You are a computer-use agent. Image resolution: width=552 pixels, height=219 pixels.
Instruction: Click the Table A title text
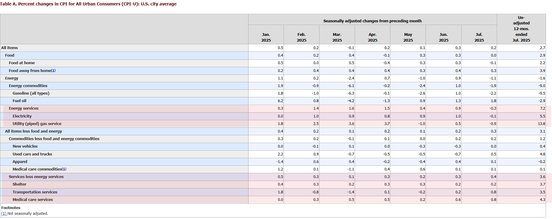pyautogui.click(x=88, y=4)
